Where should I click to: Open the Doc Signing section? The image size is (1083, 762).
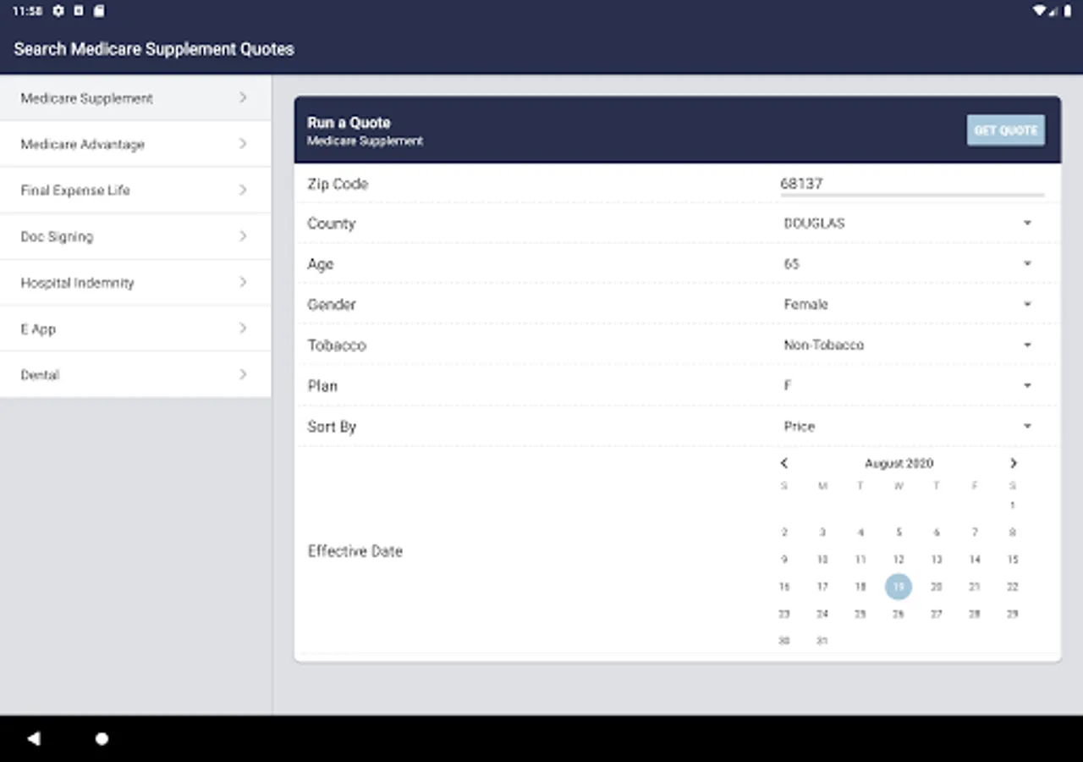pyautogui.click(x=135, y=236)
